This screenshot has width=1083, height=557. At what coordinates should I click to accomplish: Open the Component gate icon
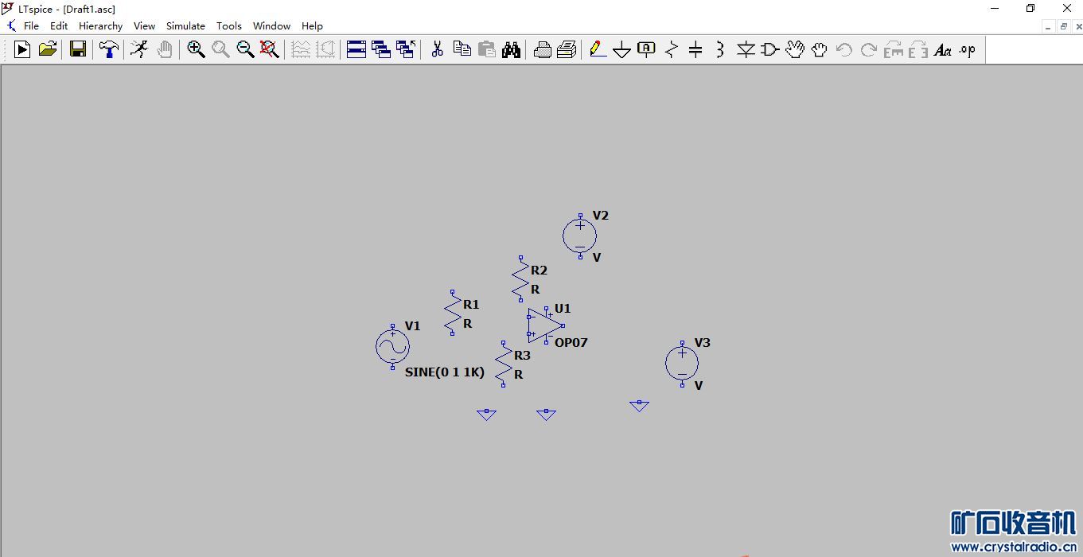[x=769, y=49]
